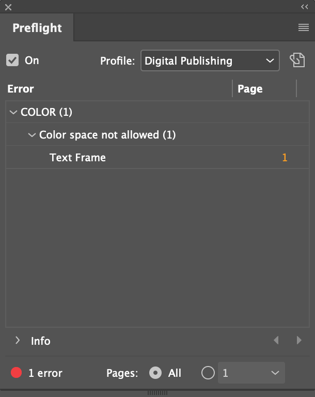315x397 pixels.
Task: Select the All pages radio button
Action: click(x=155, y=373)
